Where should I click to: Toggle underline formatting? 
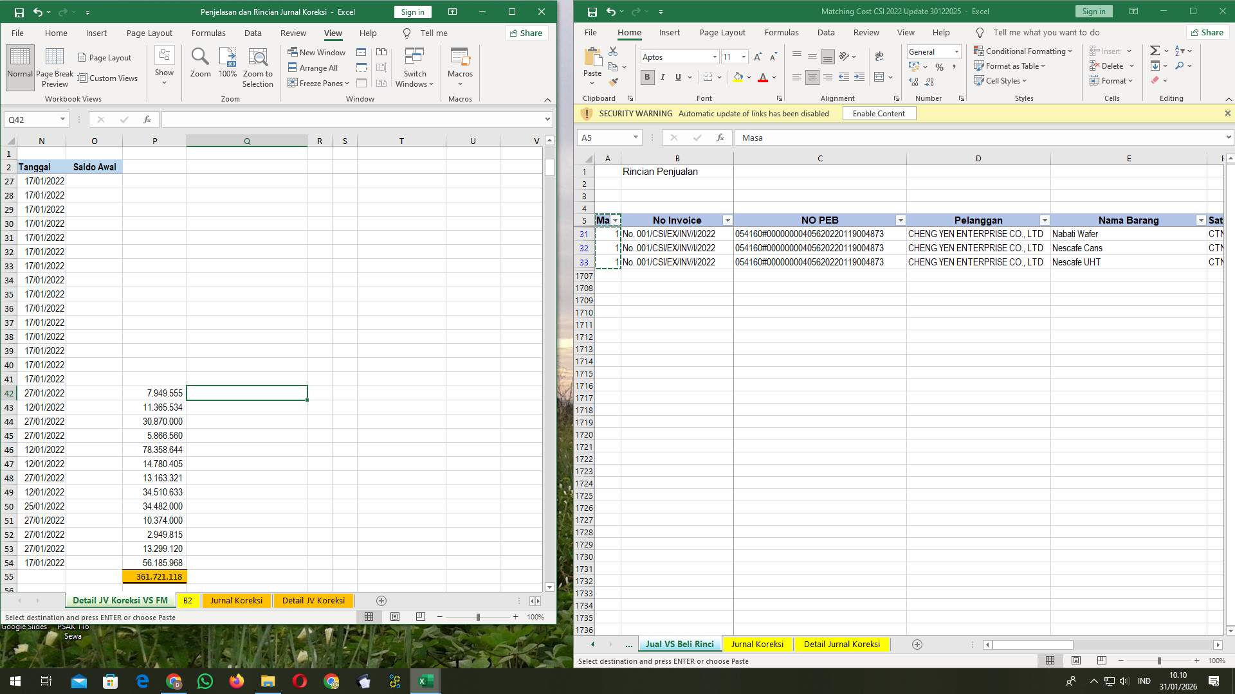(677, 77)
